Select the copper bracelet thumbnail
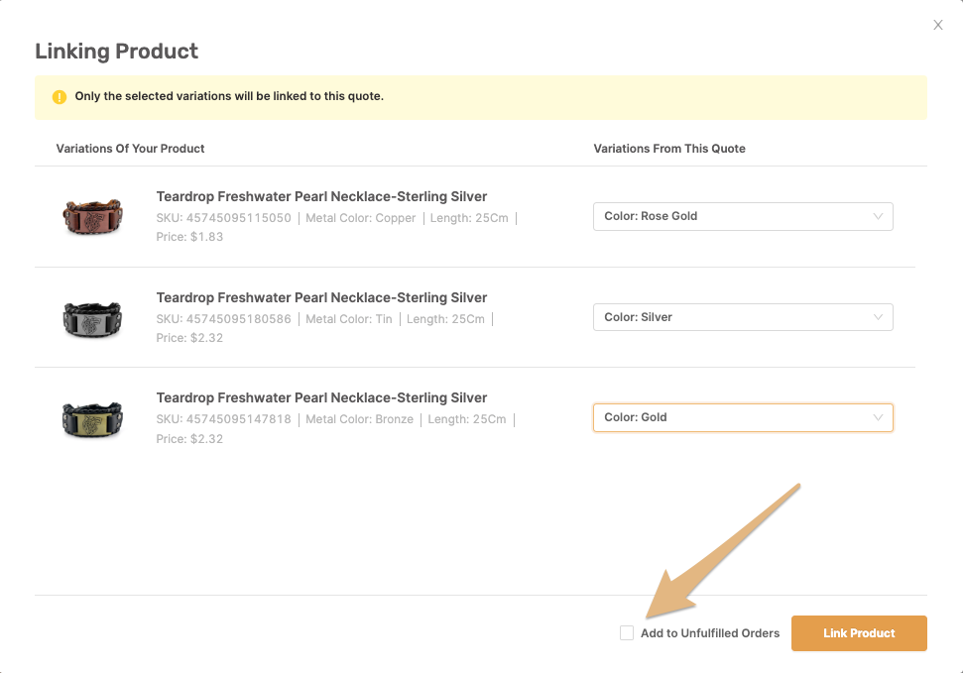This screenshot has width=963, height=673. point(92,216)
